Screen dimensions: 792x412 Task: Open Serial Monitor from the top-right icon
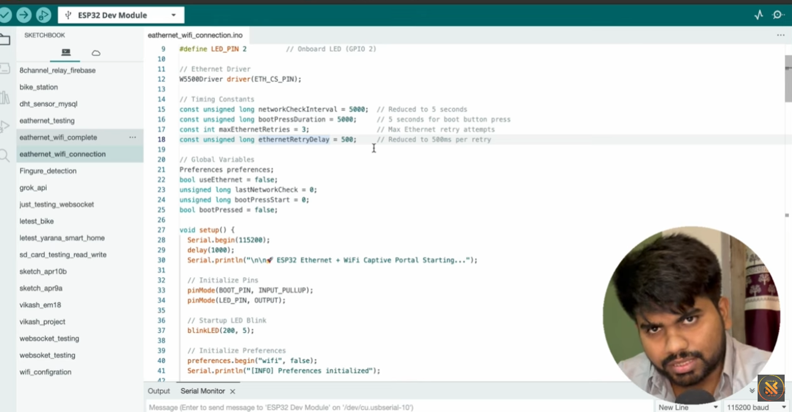(778, 15)
